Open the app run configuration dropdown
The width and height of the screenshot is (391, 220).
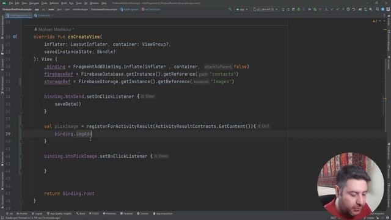(x=242, y=9)
